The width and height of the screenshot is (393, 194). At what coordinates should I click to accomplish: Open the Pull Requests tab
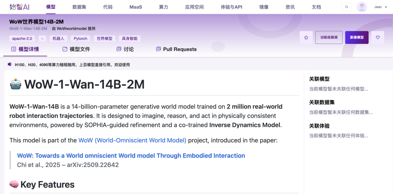pyautogui.click(x=176, y=49)
